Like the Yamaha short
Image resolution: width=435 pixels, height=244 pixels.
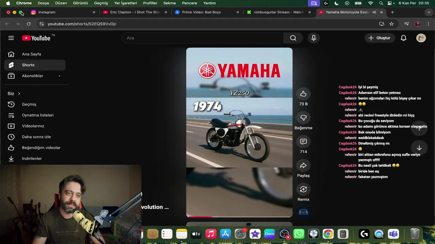(303, 94)
